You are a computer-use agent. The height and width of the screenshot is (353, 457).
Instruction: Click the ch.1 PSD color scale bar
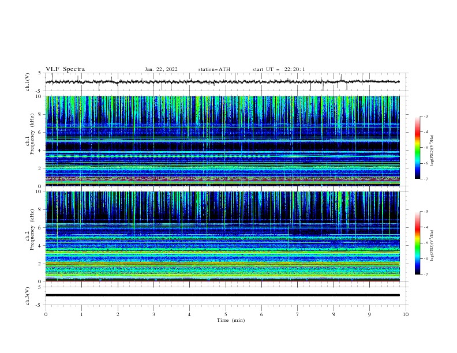pos(417,147)
